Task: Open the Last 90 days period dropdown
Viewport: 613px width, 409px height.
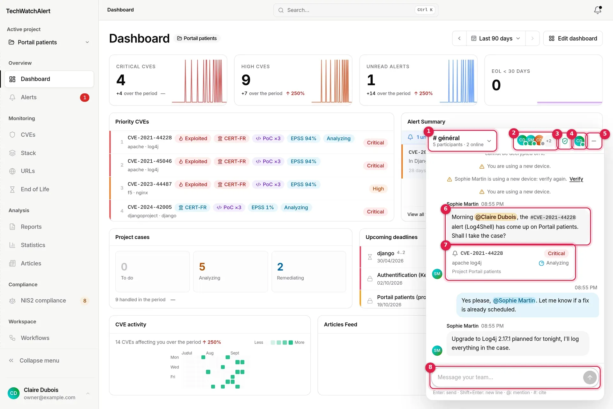Action: pyautogui.click(x=496, y=38)
